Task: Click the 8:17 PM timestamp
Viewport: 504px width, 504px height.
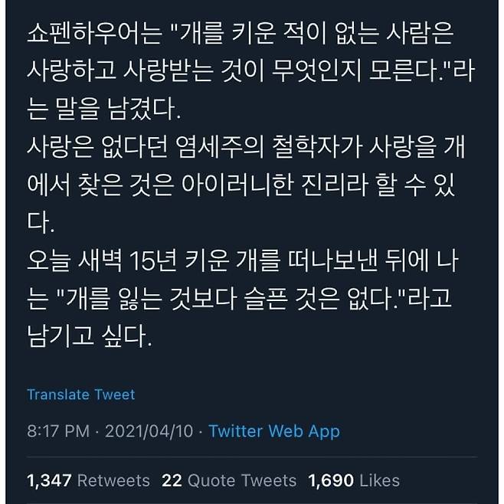Action: [57, 431]
